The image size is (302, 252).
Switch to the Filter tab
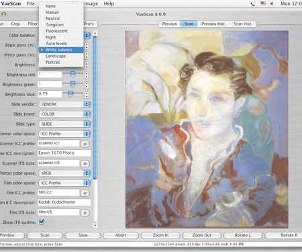(x=33, y=24)
